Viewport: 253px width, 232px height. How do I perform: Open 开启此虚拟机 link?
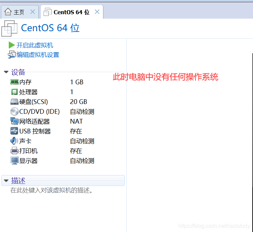pos(35,45)
